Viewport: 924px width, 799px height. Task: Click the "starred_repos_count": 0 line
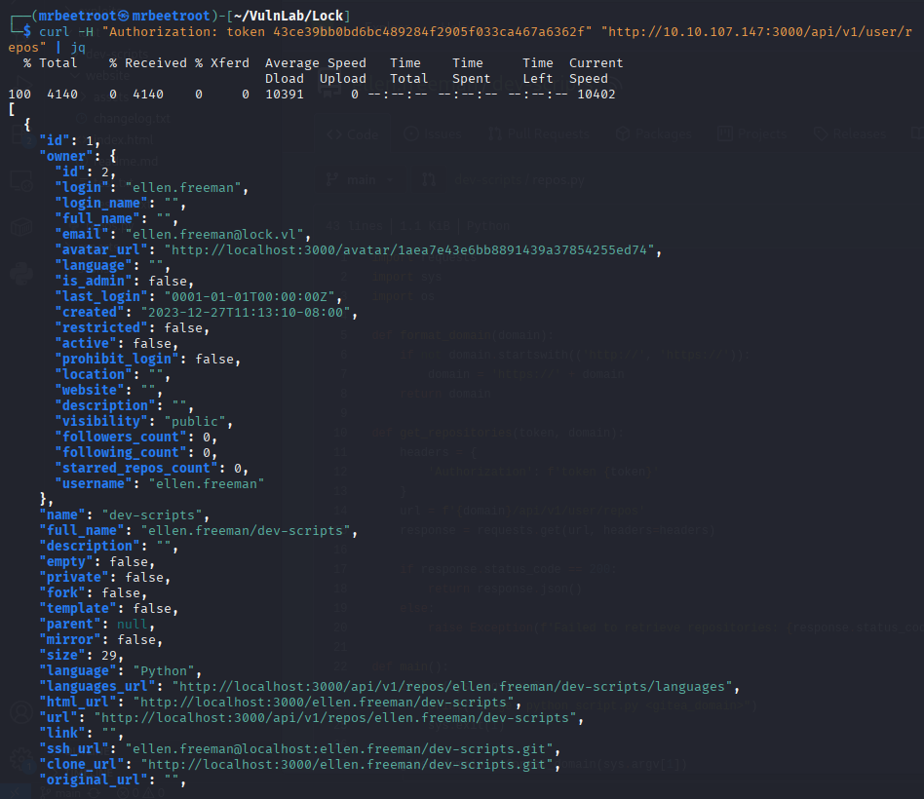point(151,469)
